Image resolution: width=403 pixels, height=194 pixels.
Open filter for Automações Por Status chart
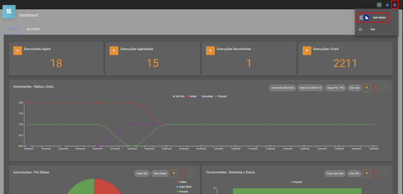tap(174, 174)
